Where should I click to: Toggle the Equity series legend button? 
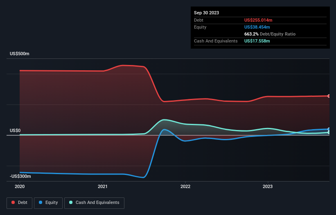pyautogui.click(x=48, y=203)
